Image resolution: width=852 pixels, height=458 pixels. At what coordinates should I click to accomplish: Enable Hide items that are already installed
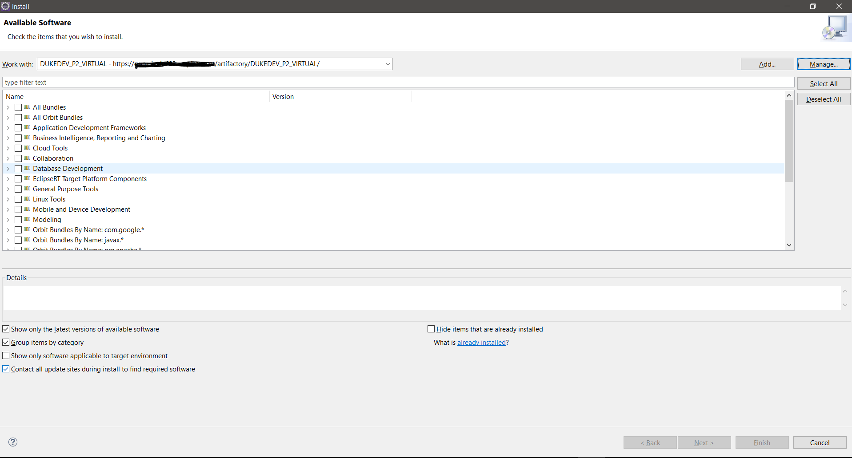(431, 329)
